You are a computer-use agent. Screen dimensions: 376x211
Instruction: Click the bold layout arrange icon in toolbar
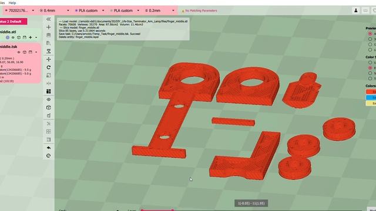click(48, 91)
